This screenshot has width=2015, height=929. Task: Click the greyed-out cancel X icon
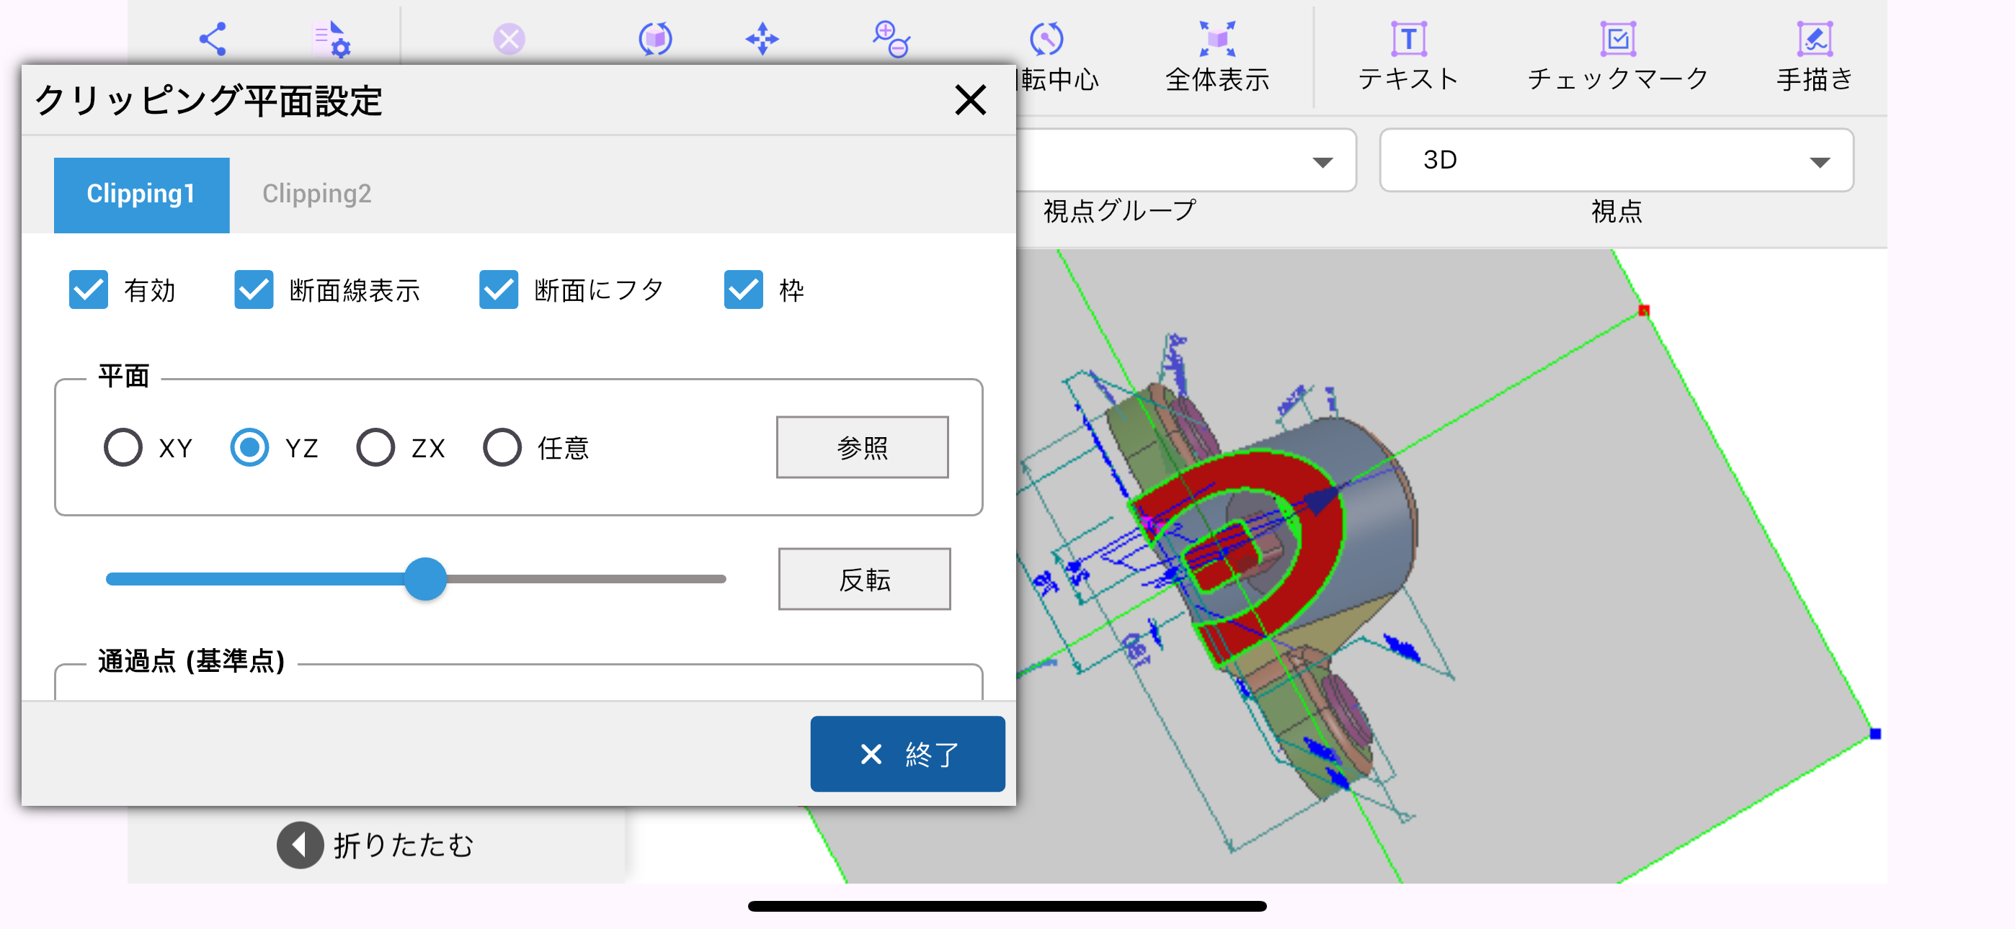[510, 38]
